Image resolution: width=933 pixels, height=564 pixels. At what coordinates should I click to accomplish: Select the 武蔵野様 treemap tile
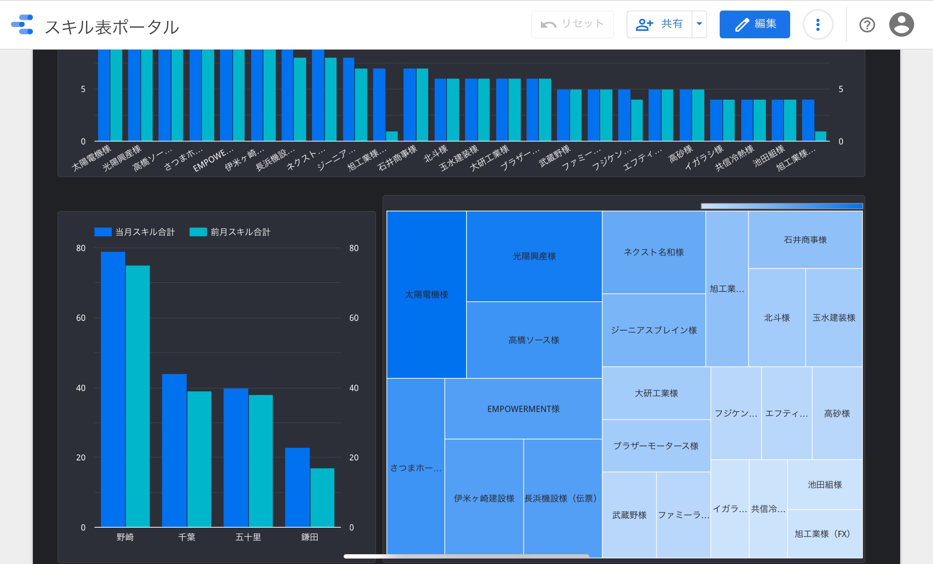(x=629, y=515)
